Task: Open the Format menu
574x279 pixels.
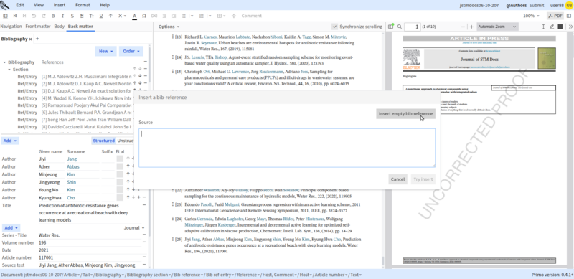Action: click(83, 5)
